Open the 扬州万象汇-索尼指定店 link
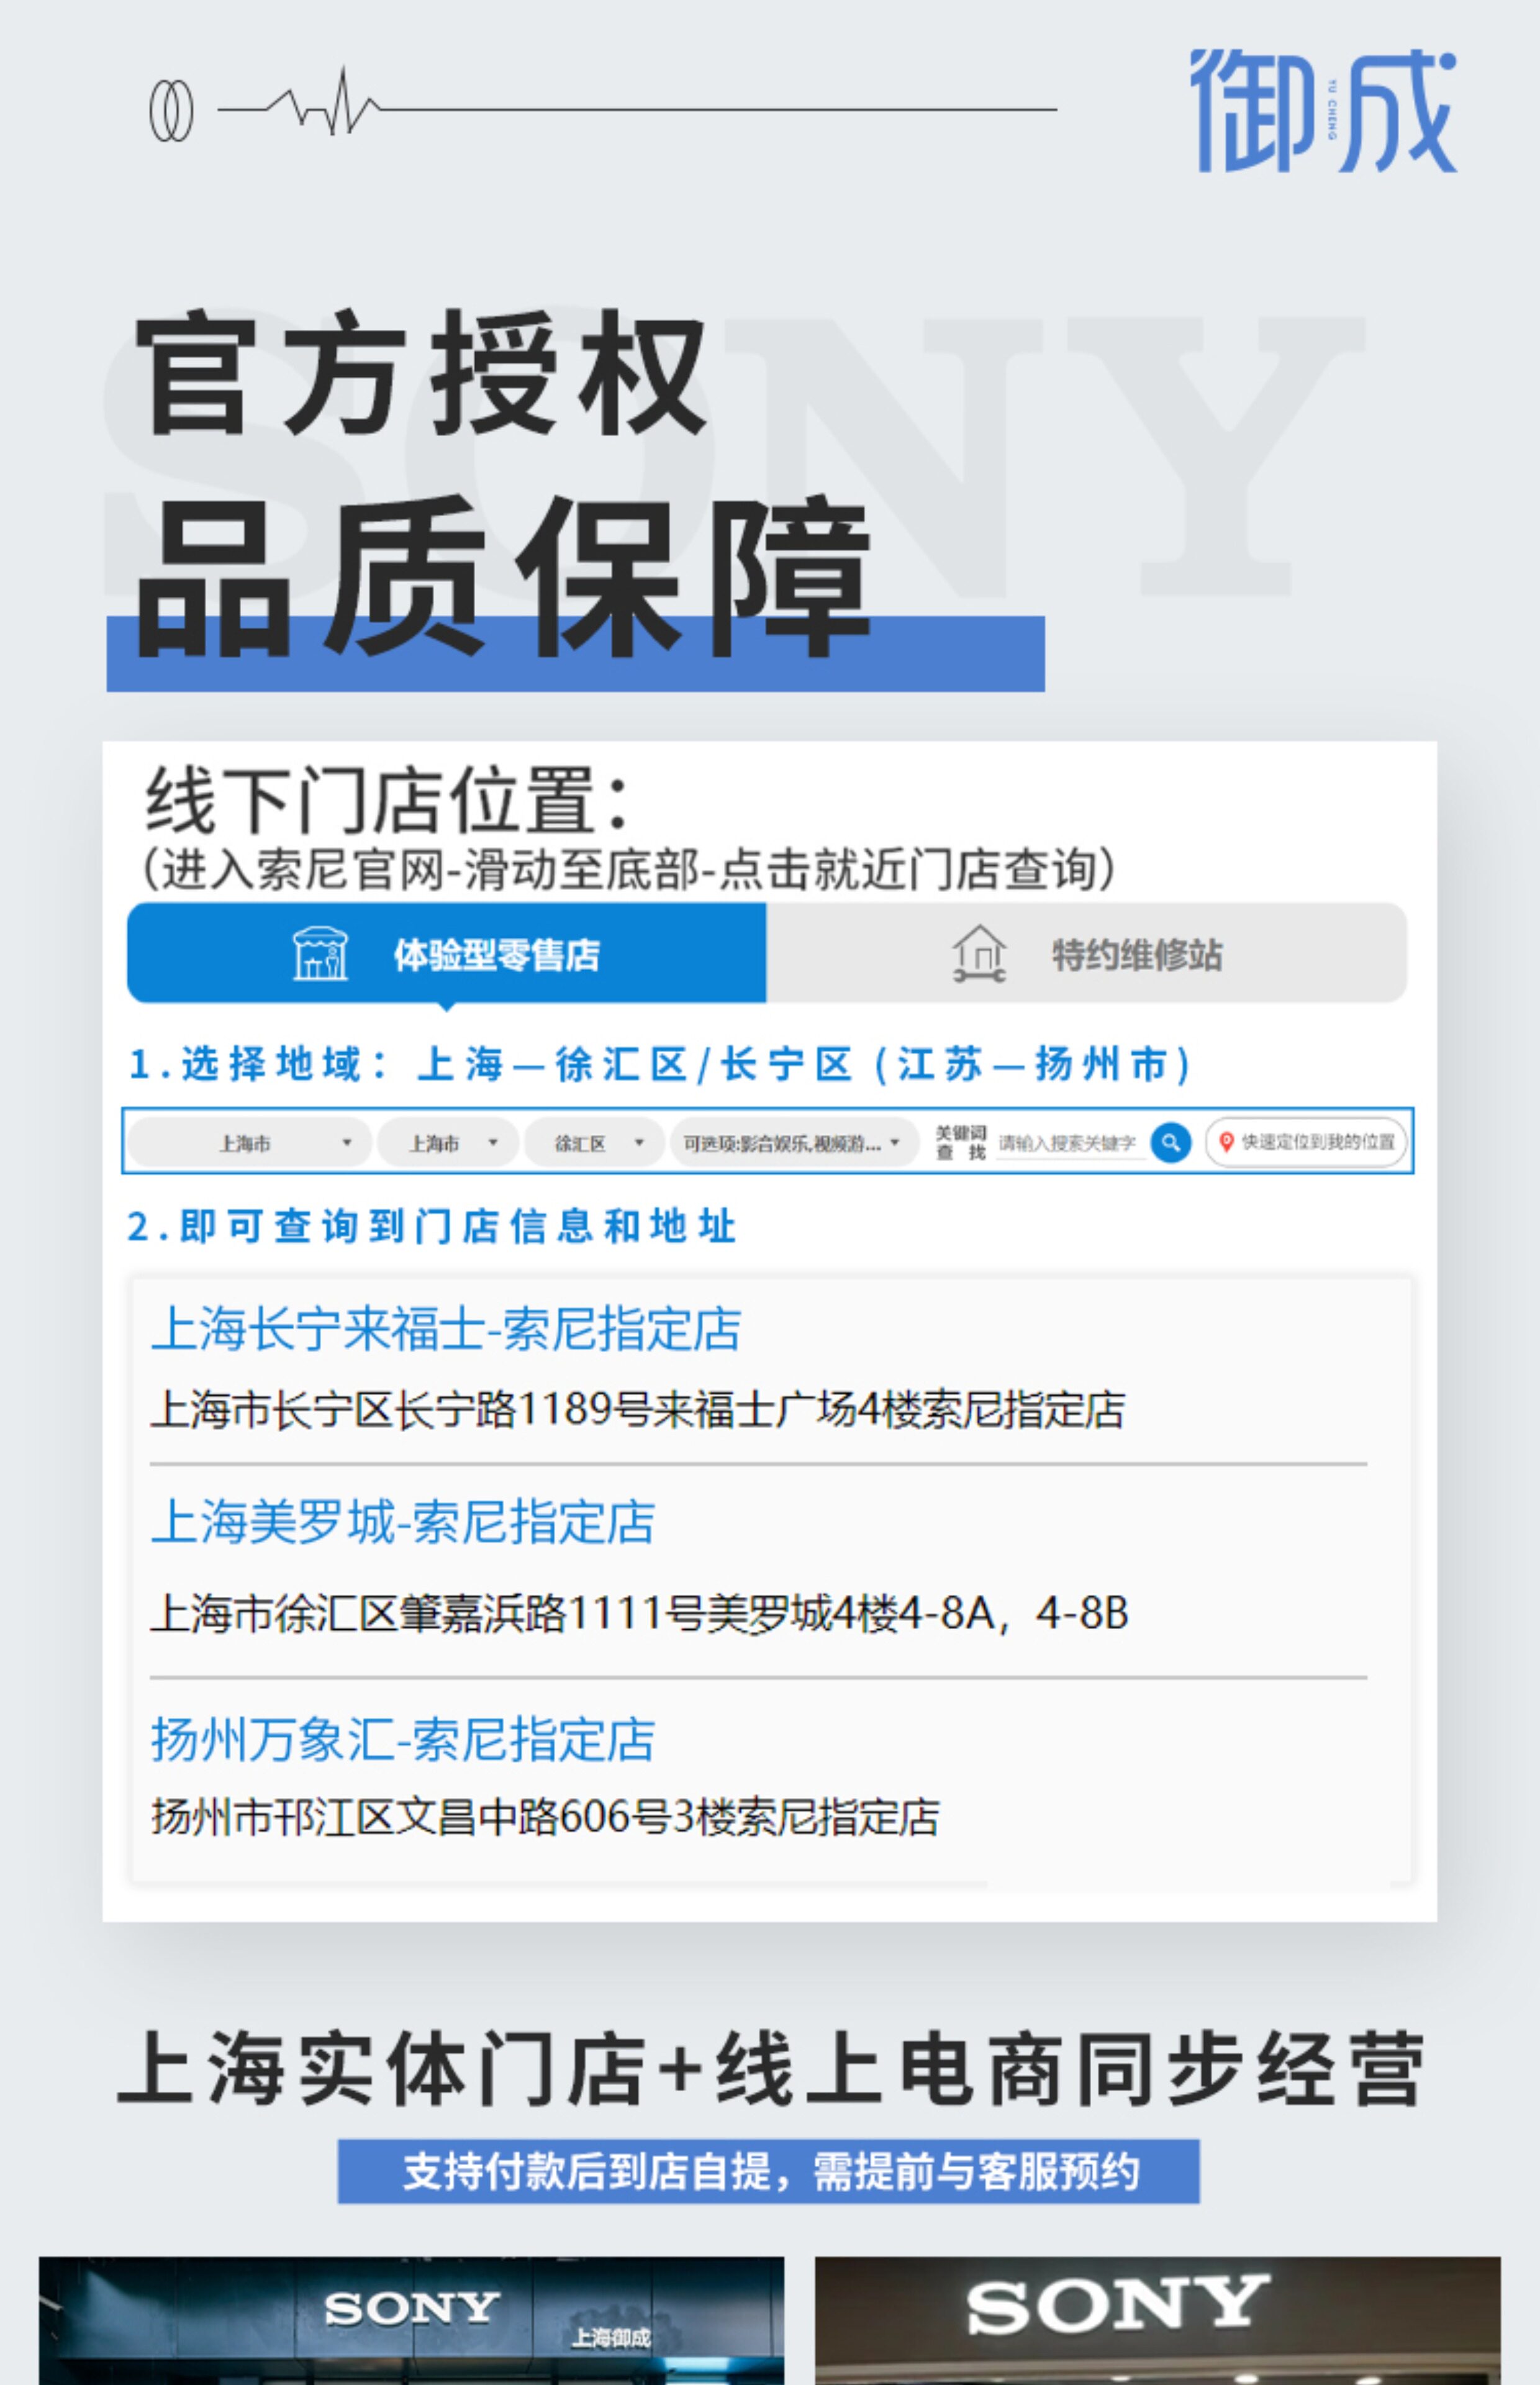The height and width of the screenshot is (2385, 1540). 403,1739
